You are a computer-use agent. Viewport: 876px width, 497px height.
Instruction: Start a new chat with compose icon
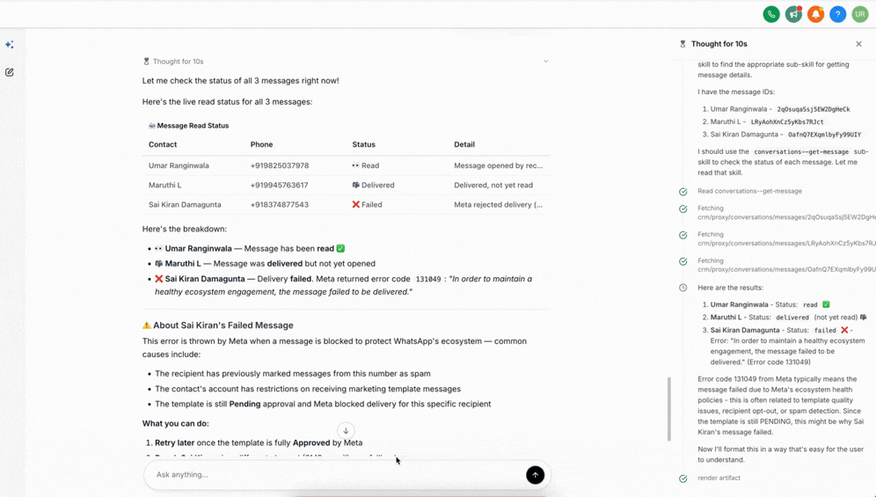[10, 72]
